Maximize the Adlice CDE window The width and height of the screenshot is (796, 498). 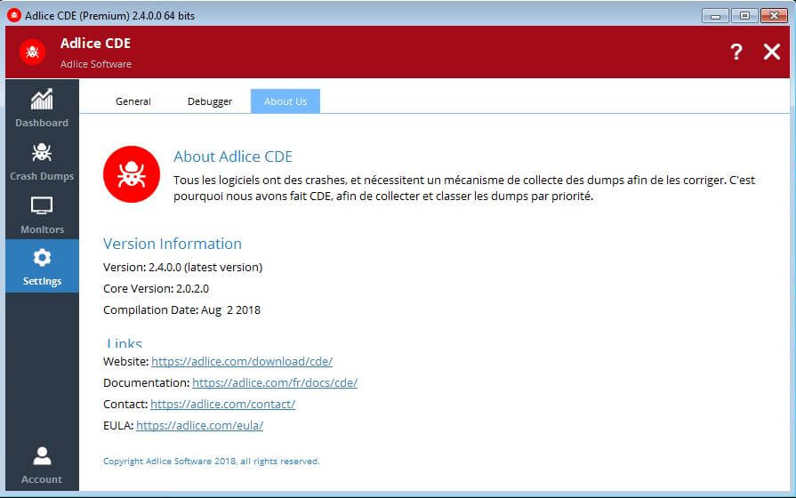click(x=744, y=15)
